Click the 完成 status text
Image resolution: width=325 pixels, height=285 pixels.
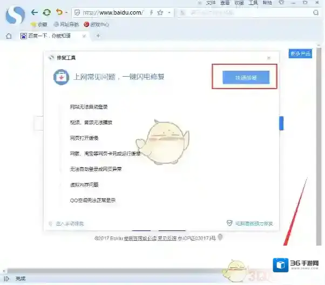point(21,279)
